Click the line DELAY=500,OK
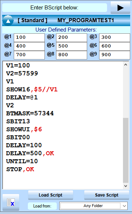Image resolution: width=132 pixels, height=214 pixels. pos(30,153)
